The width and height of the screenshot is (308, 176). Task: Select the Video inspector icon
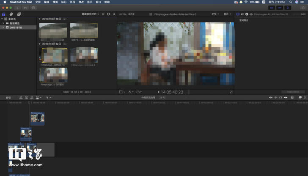pos(238,14)
